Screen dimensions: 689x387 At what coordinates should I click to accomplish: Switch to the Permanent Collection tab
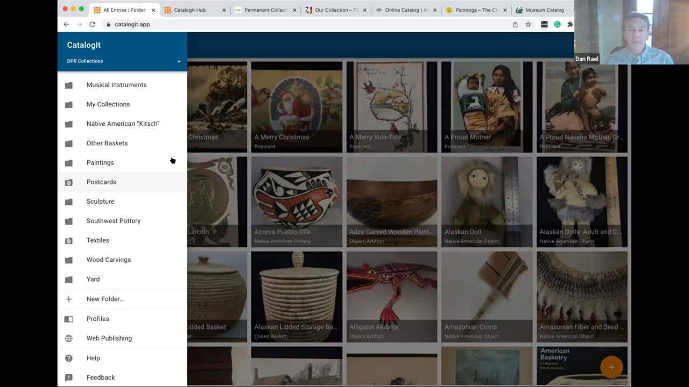pos(266,10)
